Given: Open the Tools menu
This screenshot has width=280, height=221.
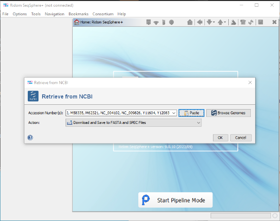Looking at the screenshot, I should click(36, 14).
